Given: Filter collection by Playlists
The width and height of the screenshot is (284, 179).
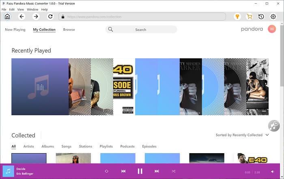Looking at the screenshot, I should click(106, 146).
